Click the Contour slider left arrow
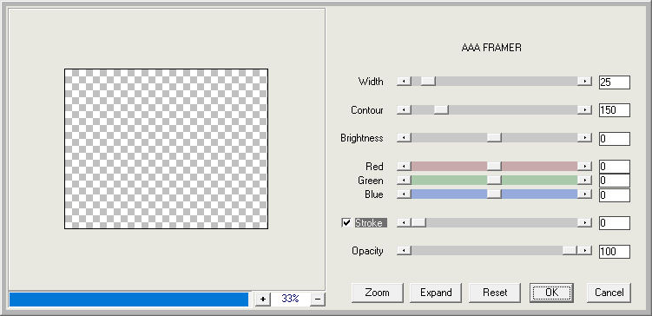This screenshot has width=652, height=316. 405,110
